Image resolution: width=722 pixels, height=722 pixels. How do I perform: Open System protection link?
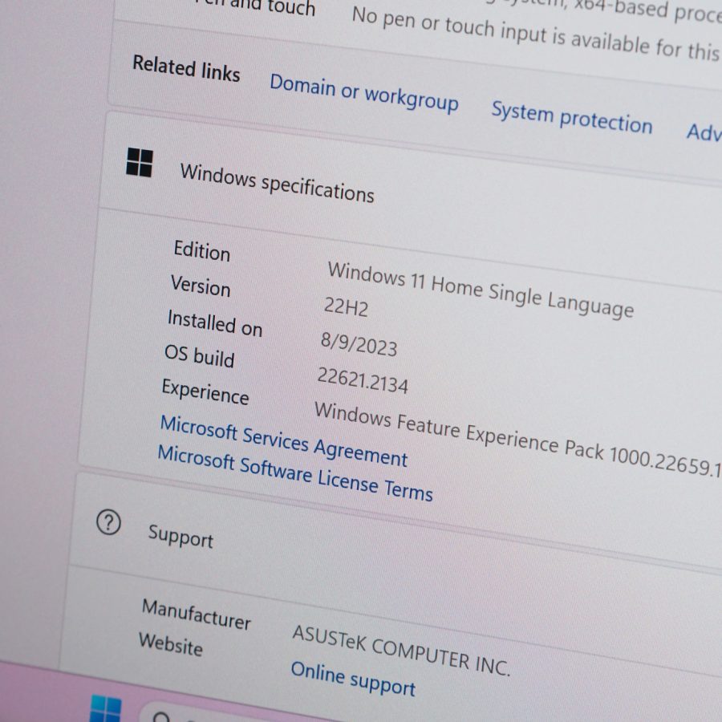coord(572,117)
